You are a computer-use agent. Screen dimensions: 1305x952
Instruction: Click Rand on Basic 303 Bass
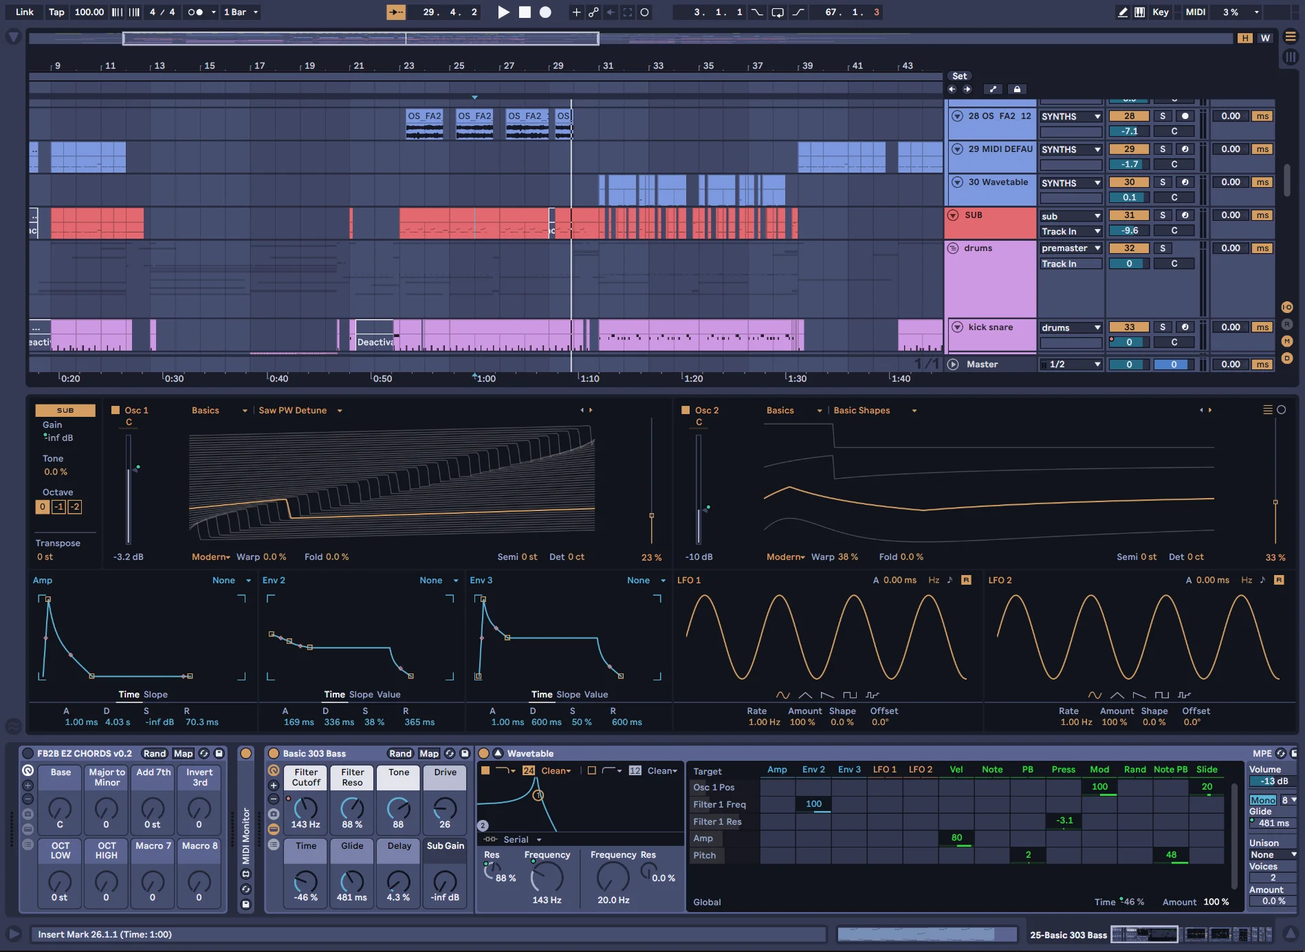(400, 753)
